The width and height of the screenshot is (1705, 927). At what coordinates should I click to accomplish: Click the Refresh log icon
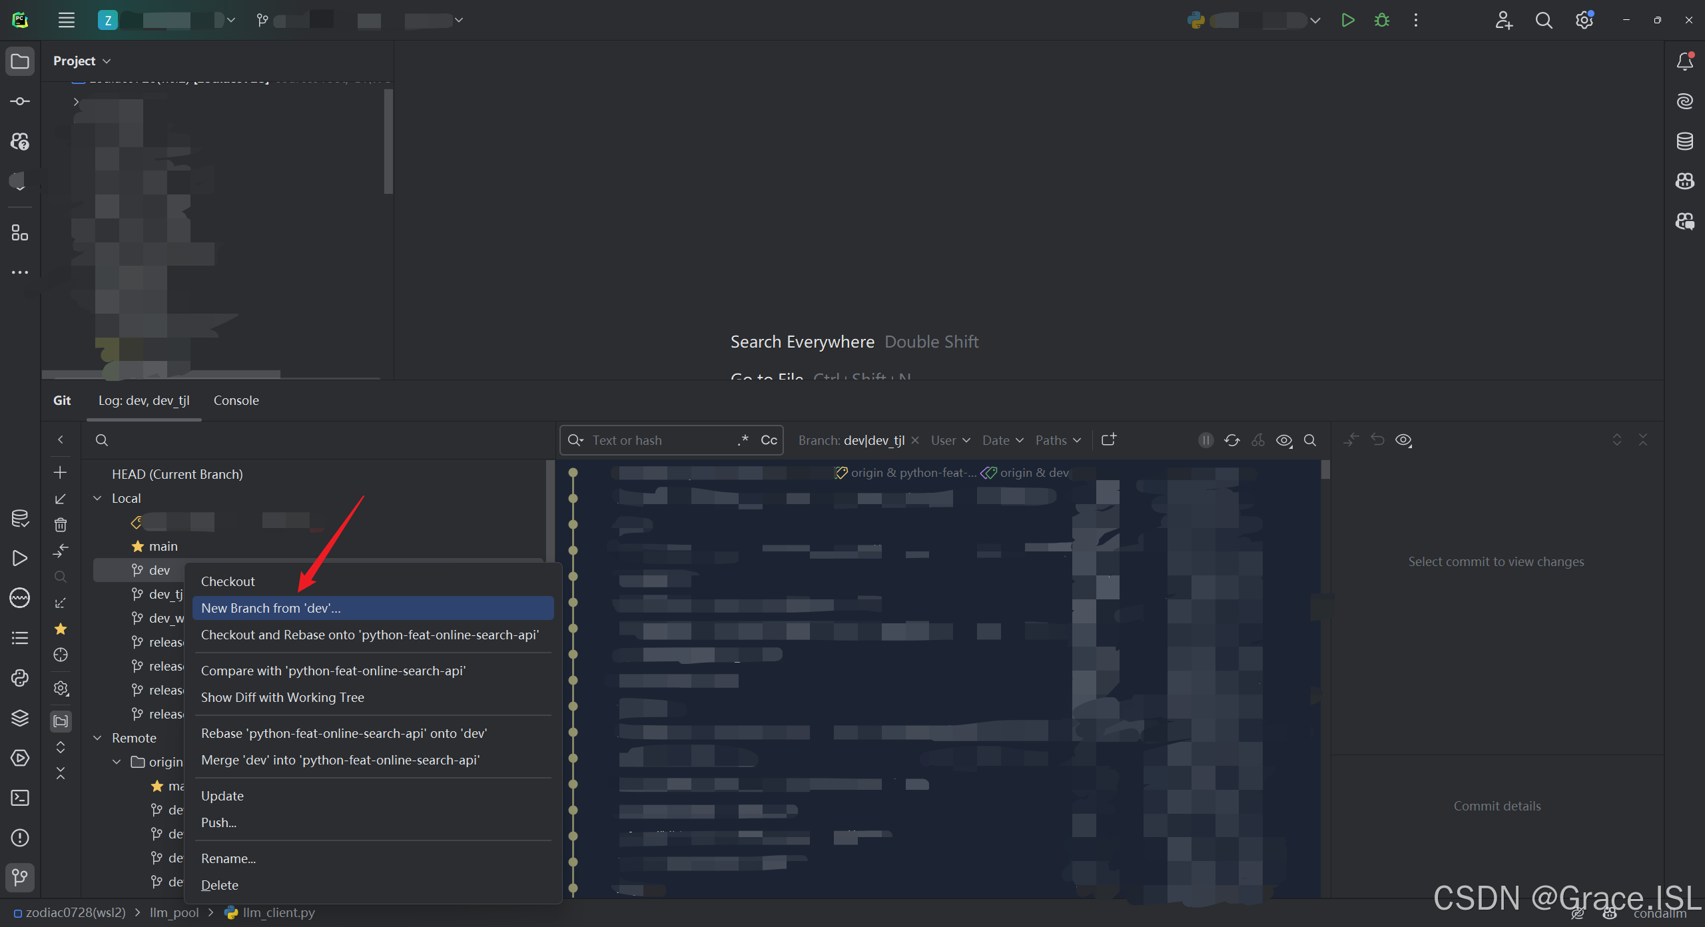[1231, 440]
